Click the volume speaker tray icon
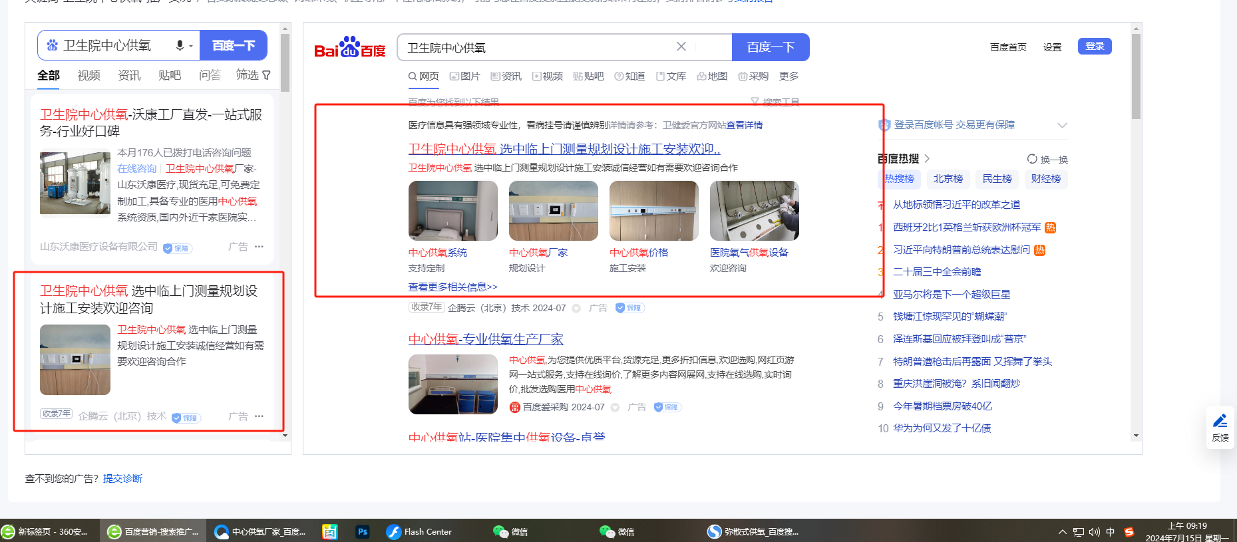This screenshot has height=542, width=1237. click(x=1095, y=532)
